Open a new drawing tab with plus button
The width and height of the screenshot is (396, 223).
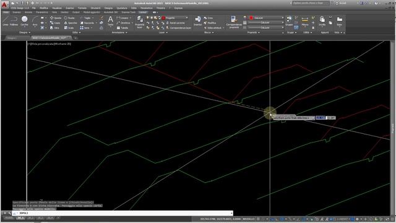pos(75,38)
